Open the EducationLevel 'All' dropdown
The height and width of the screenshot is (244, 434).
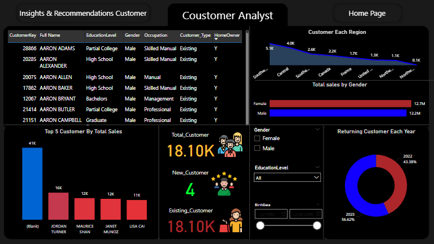pos(287,177)
